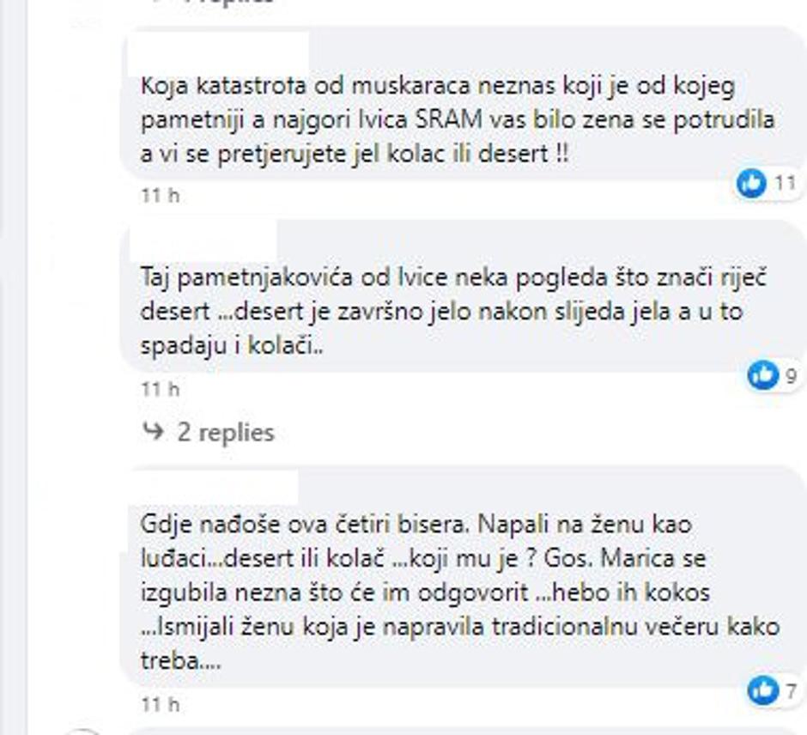Open hidden author name above Koja katastrofa comment
807x735 pixels.
click(217, 52)
